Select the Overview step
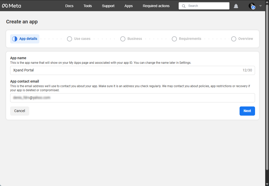This screenshot has height=186, width=269. click(242, 39)
